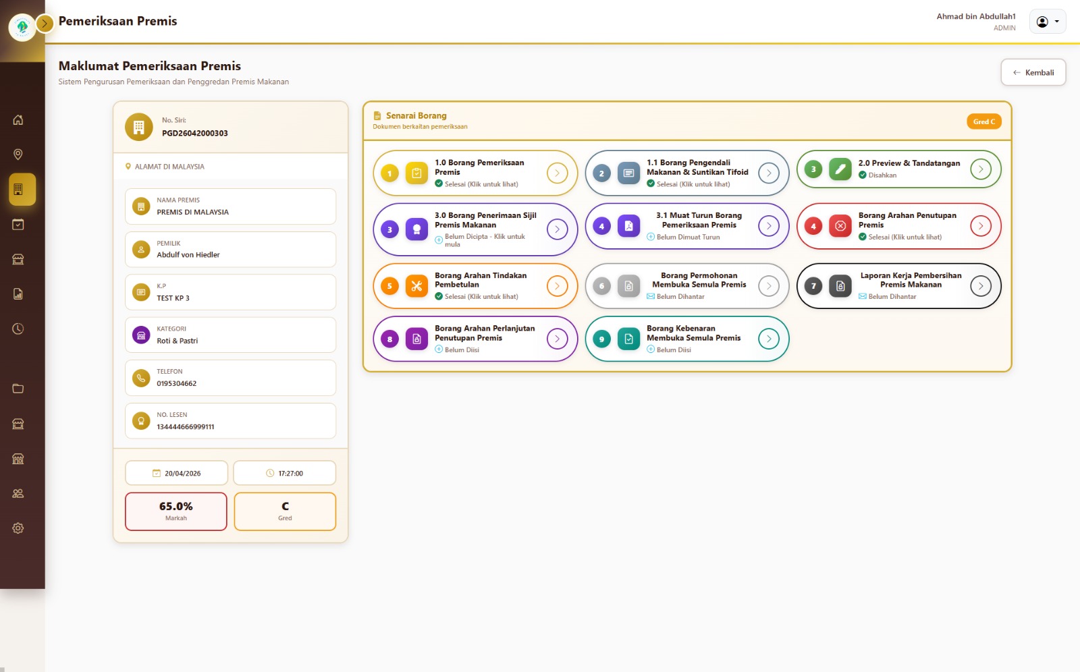Click licence number 134444666999111
Image resolution: width=1080 pixels, height=672 pixels.
tap(186, 427)
